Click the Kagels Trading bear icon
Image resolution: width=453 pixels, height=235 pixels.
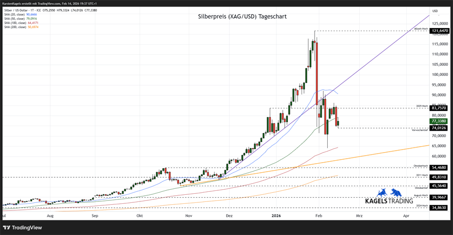pos(396,192)
